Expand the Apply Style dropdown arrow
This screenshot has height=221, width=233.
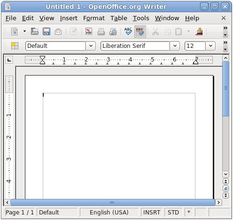pyautogui.click(x=91, y=46)
